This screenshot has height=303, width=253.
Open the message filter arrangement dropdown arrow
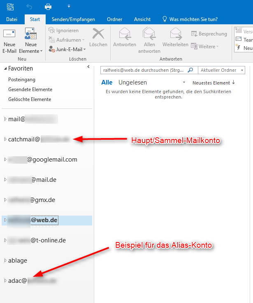pos(184,82)
